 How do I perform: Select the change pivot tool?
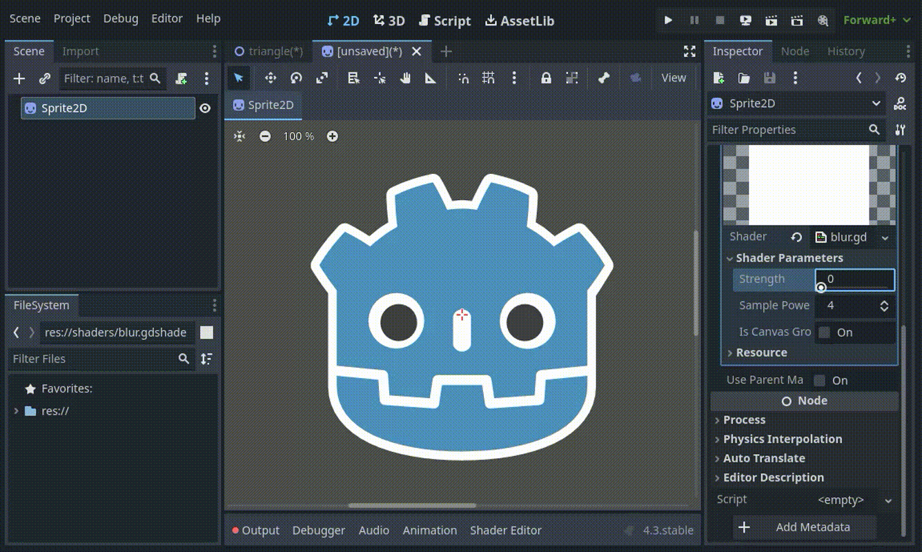[x=380, y=78]
